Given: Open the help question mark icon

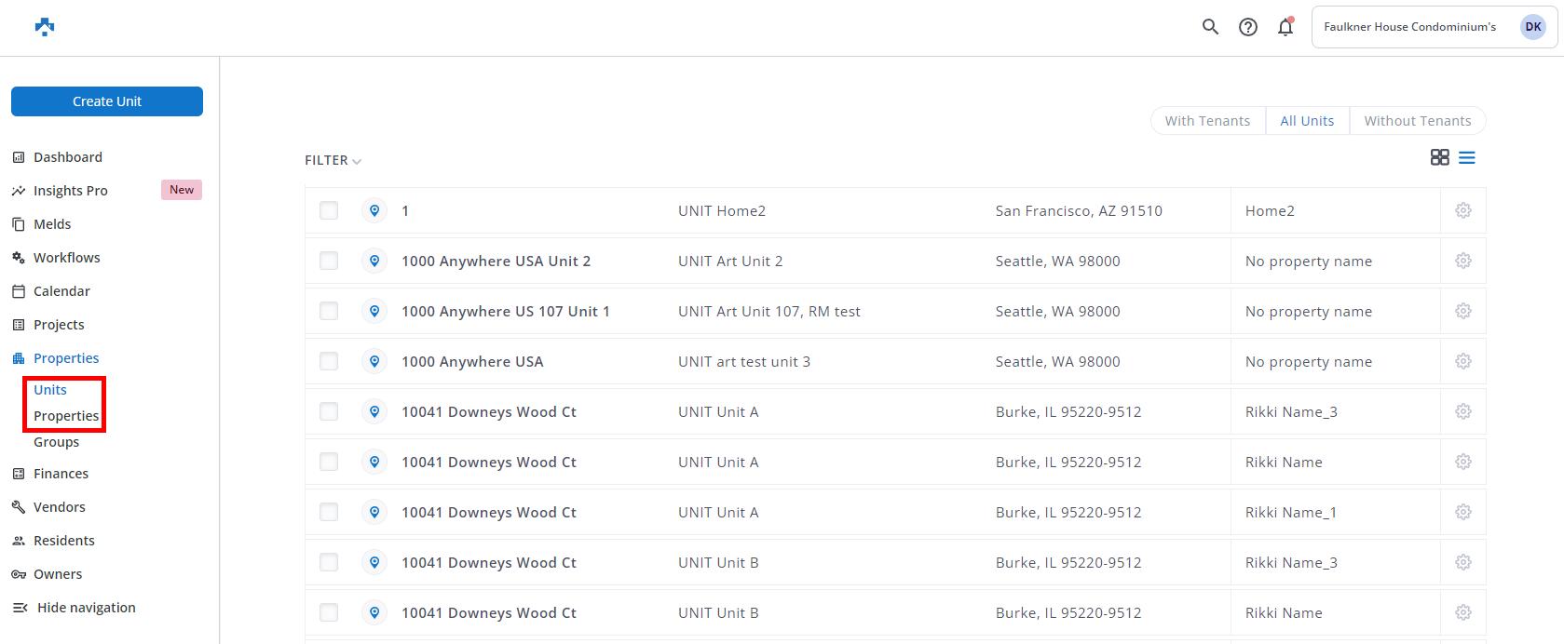Looking at the screenshot, I should (x=1247, y=27).
